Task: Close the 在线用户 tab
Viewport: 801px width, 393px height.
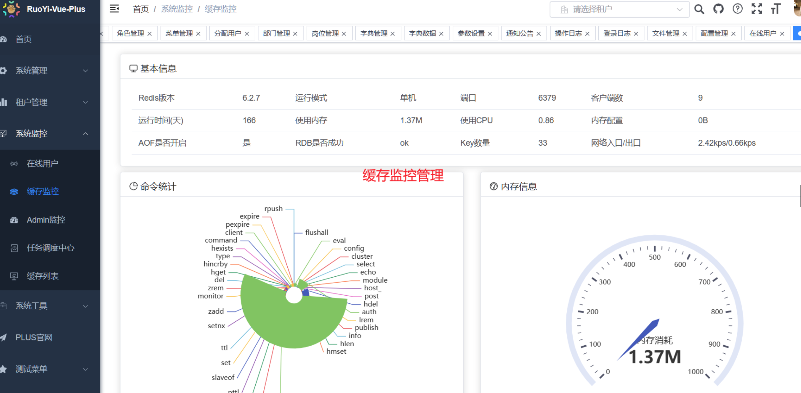Action: click(782, 33)
